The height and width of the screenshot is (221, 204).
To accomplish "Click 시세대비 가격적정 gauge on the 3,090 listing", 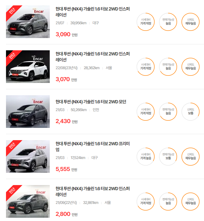I will coord(146,22).
